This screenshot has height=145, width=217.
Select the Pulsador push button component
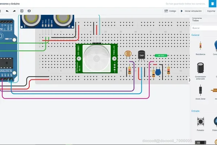point(200,121)
